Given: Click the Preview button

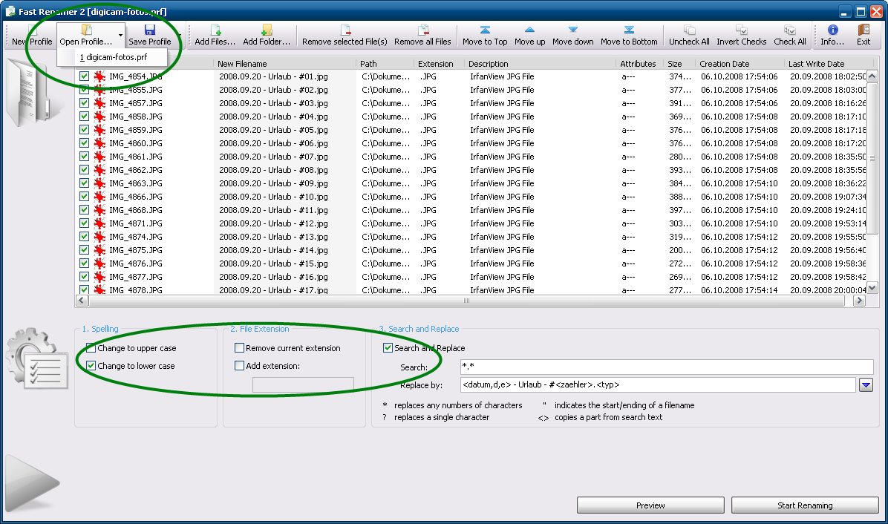Looking at the screenshot, I should [x=650, y=505].
